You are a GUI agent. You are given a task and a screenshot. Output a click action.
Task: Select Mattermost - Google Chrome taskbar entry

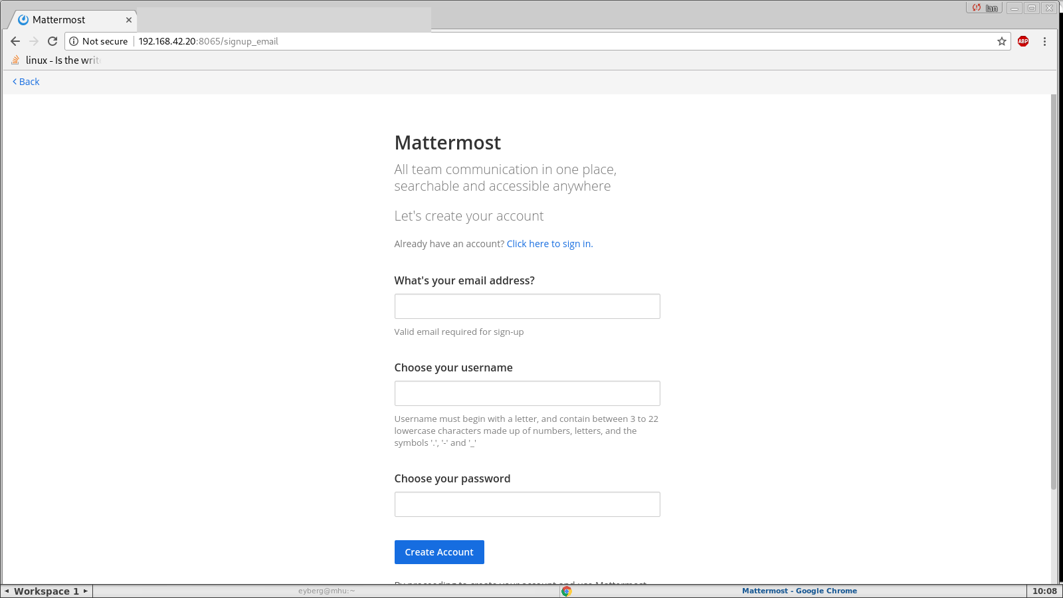(799, 591)
